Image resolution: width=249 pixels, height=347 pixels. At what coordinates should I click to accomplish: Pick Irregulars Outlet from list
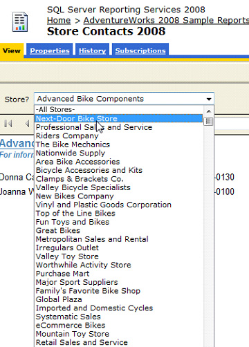click(119, 247)
